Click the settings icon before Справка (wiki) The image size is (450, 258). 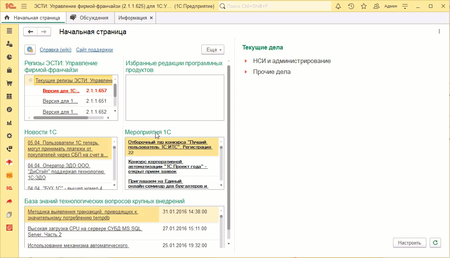[30, 49]
